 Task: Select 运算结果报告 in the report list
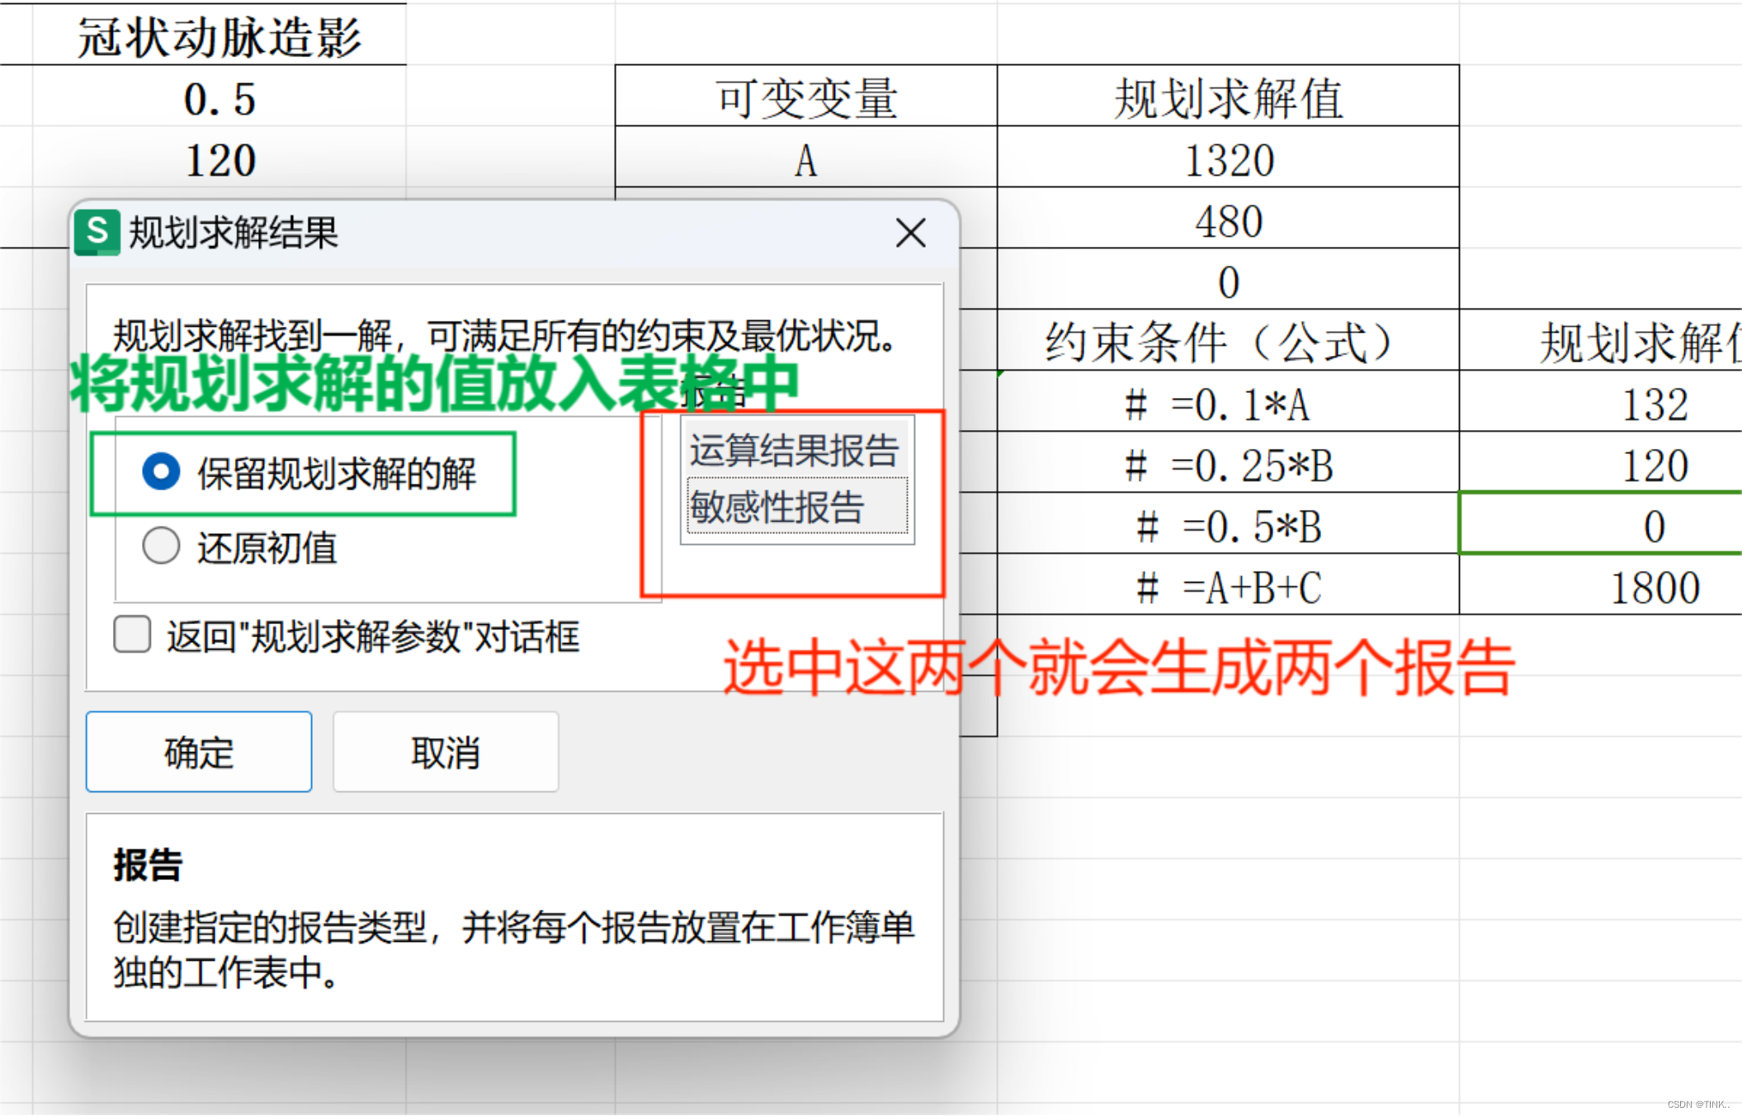point(795,451)
